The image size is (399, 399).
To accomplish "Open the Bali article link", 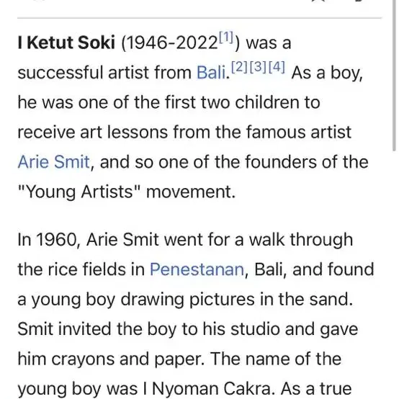I will pos(211,73).
